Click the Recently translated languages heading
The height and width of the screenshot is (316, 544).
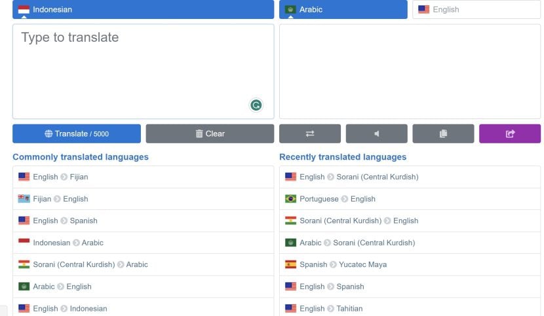coord(343,157)
